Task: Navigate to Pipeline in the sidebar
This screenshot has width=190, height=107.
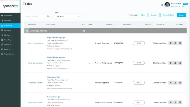Action: (x=10, y=35)
